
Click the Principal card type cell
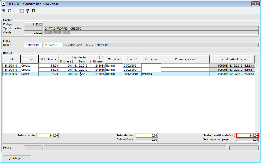click(151, 74)
